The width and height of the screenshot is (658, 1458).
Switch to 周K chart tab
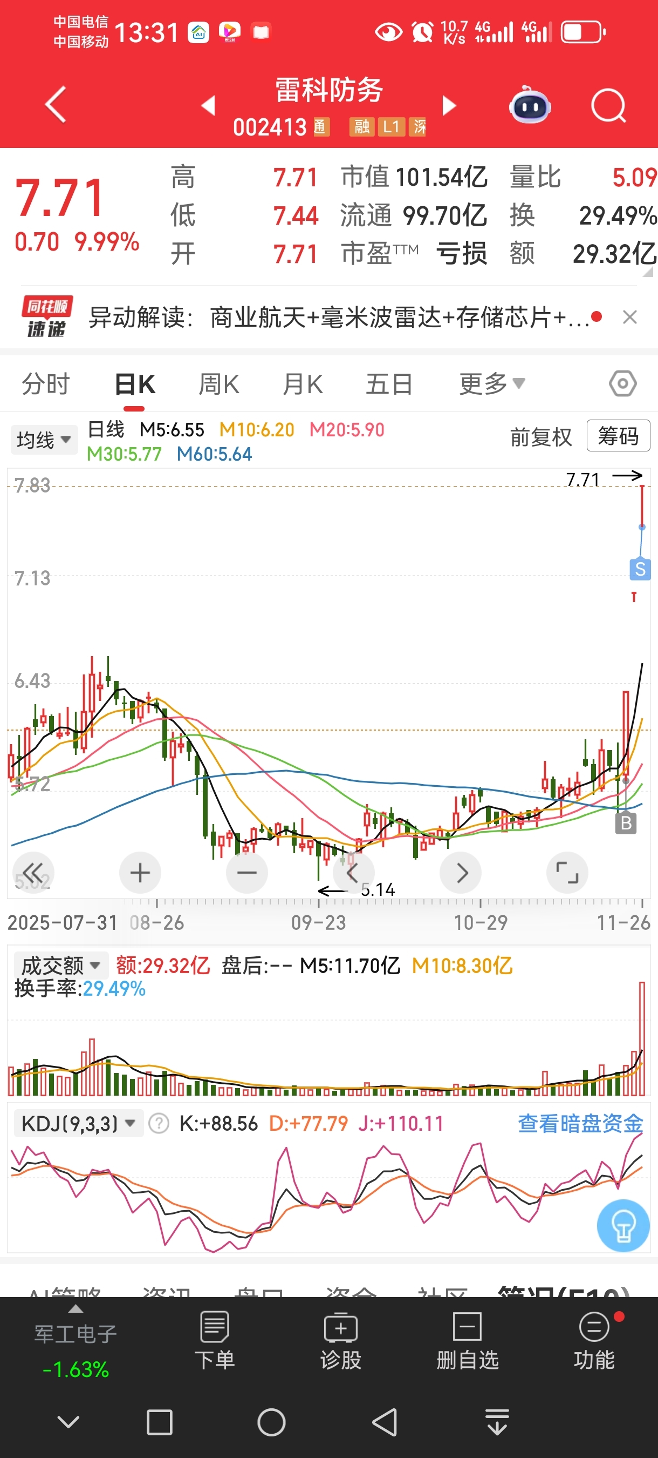pyautogui.click(x=219, y=384)
